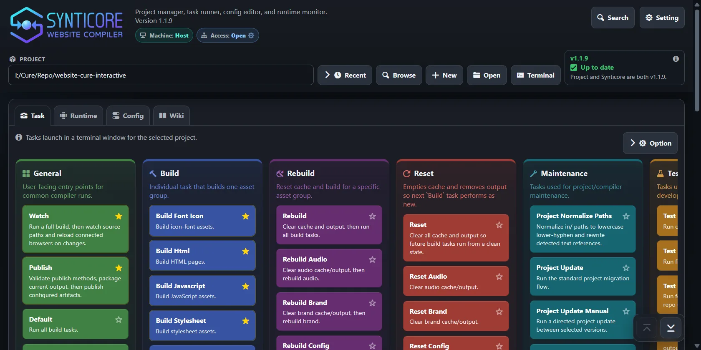Jump to page bottom with down arrow

671,328
